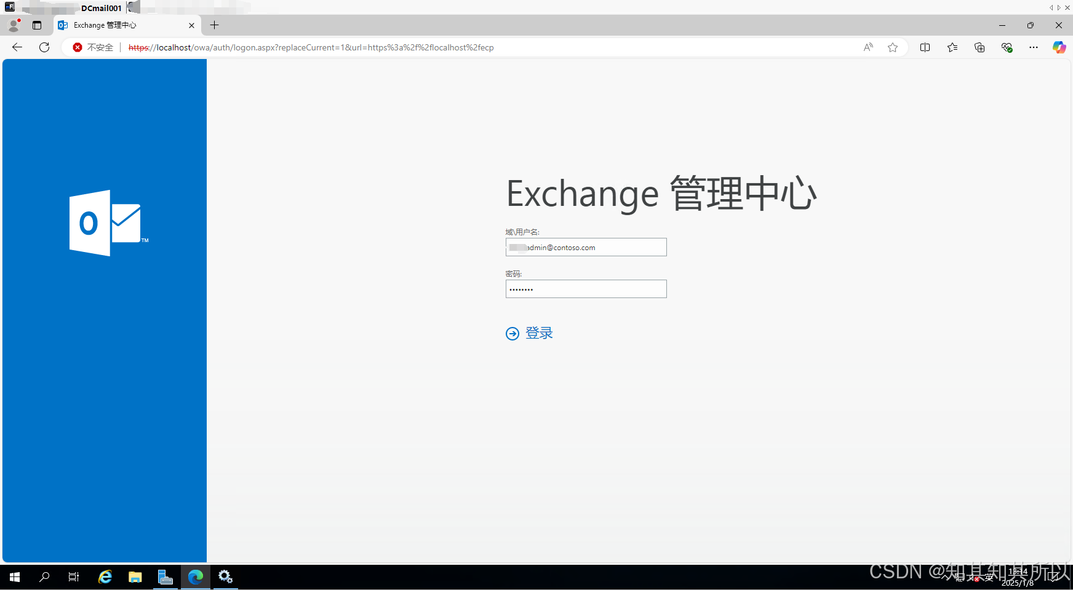This screenshot has width=1073, height=590.
Task: Open Server Manager from taskbar
Action: tap(165, 577)
